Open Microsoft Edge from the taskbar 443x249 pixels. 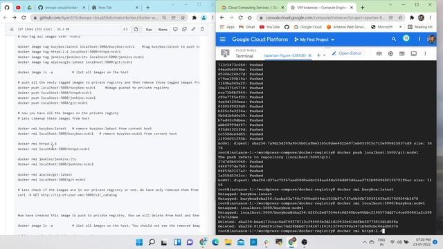click(x=215, y=242)
